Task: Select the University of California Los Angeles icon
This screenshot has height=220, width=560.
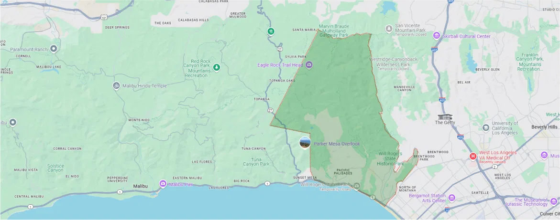Action: (x=486, y=127)
